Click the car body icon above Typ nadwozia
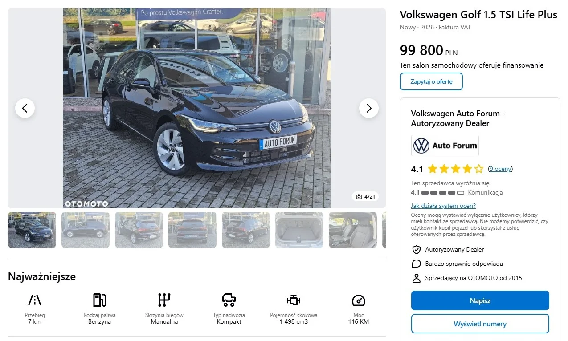The image size is (568, 341). pyautogui.click(x=229, y=300)
